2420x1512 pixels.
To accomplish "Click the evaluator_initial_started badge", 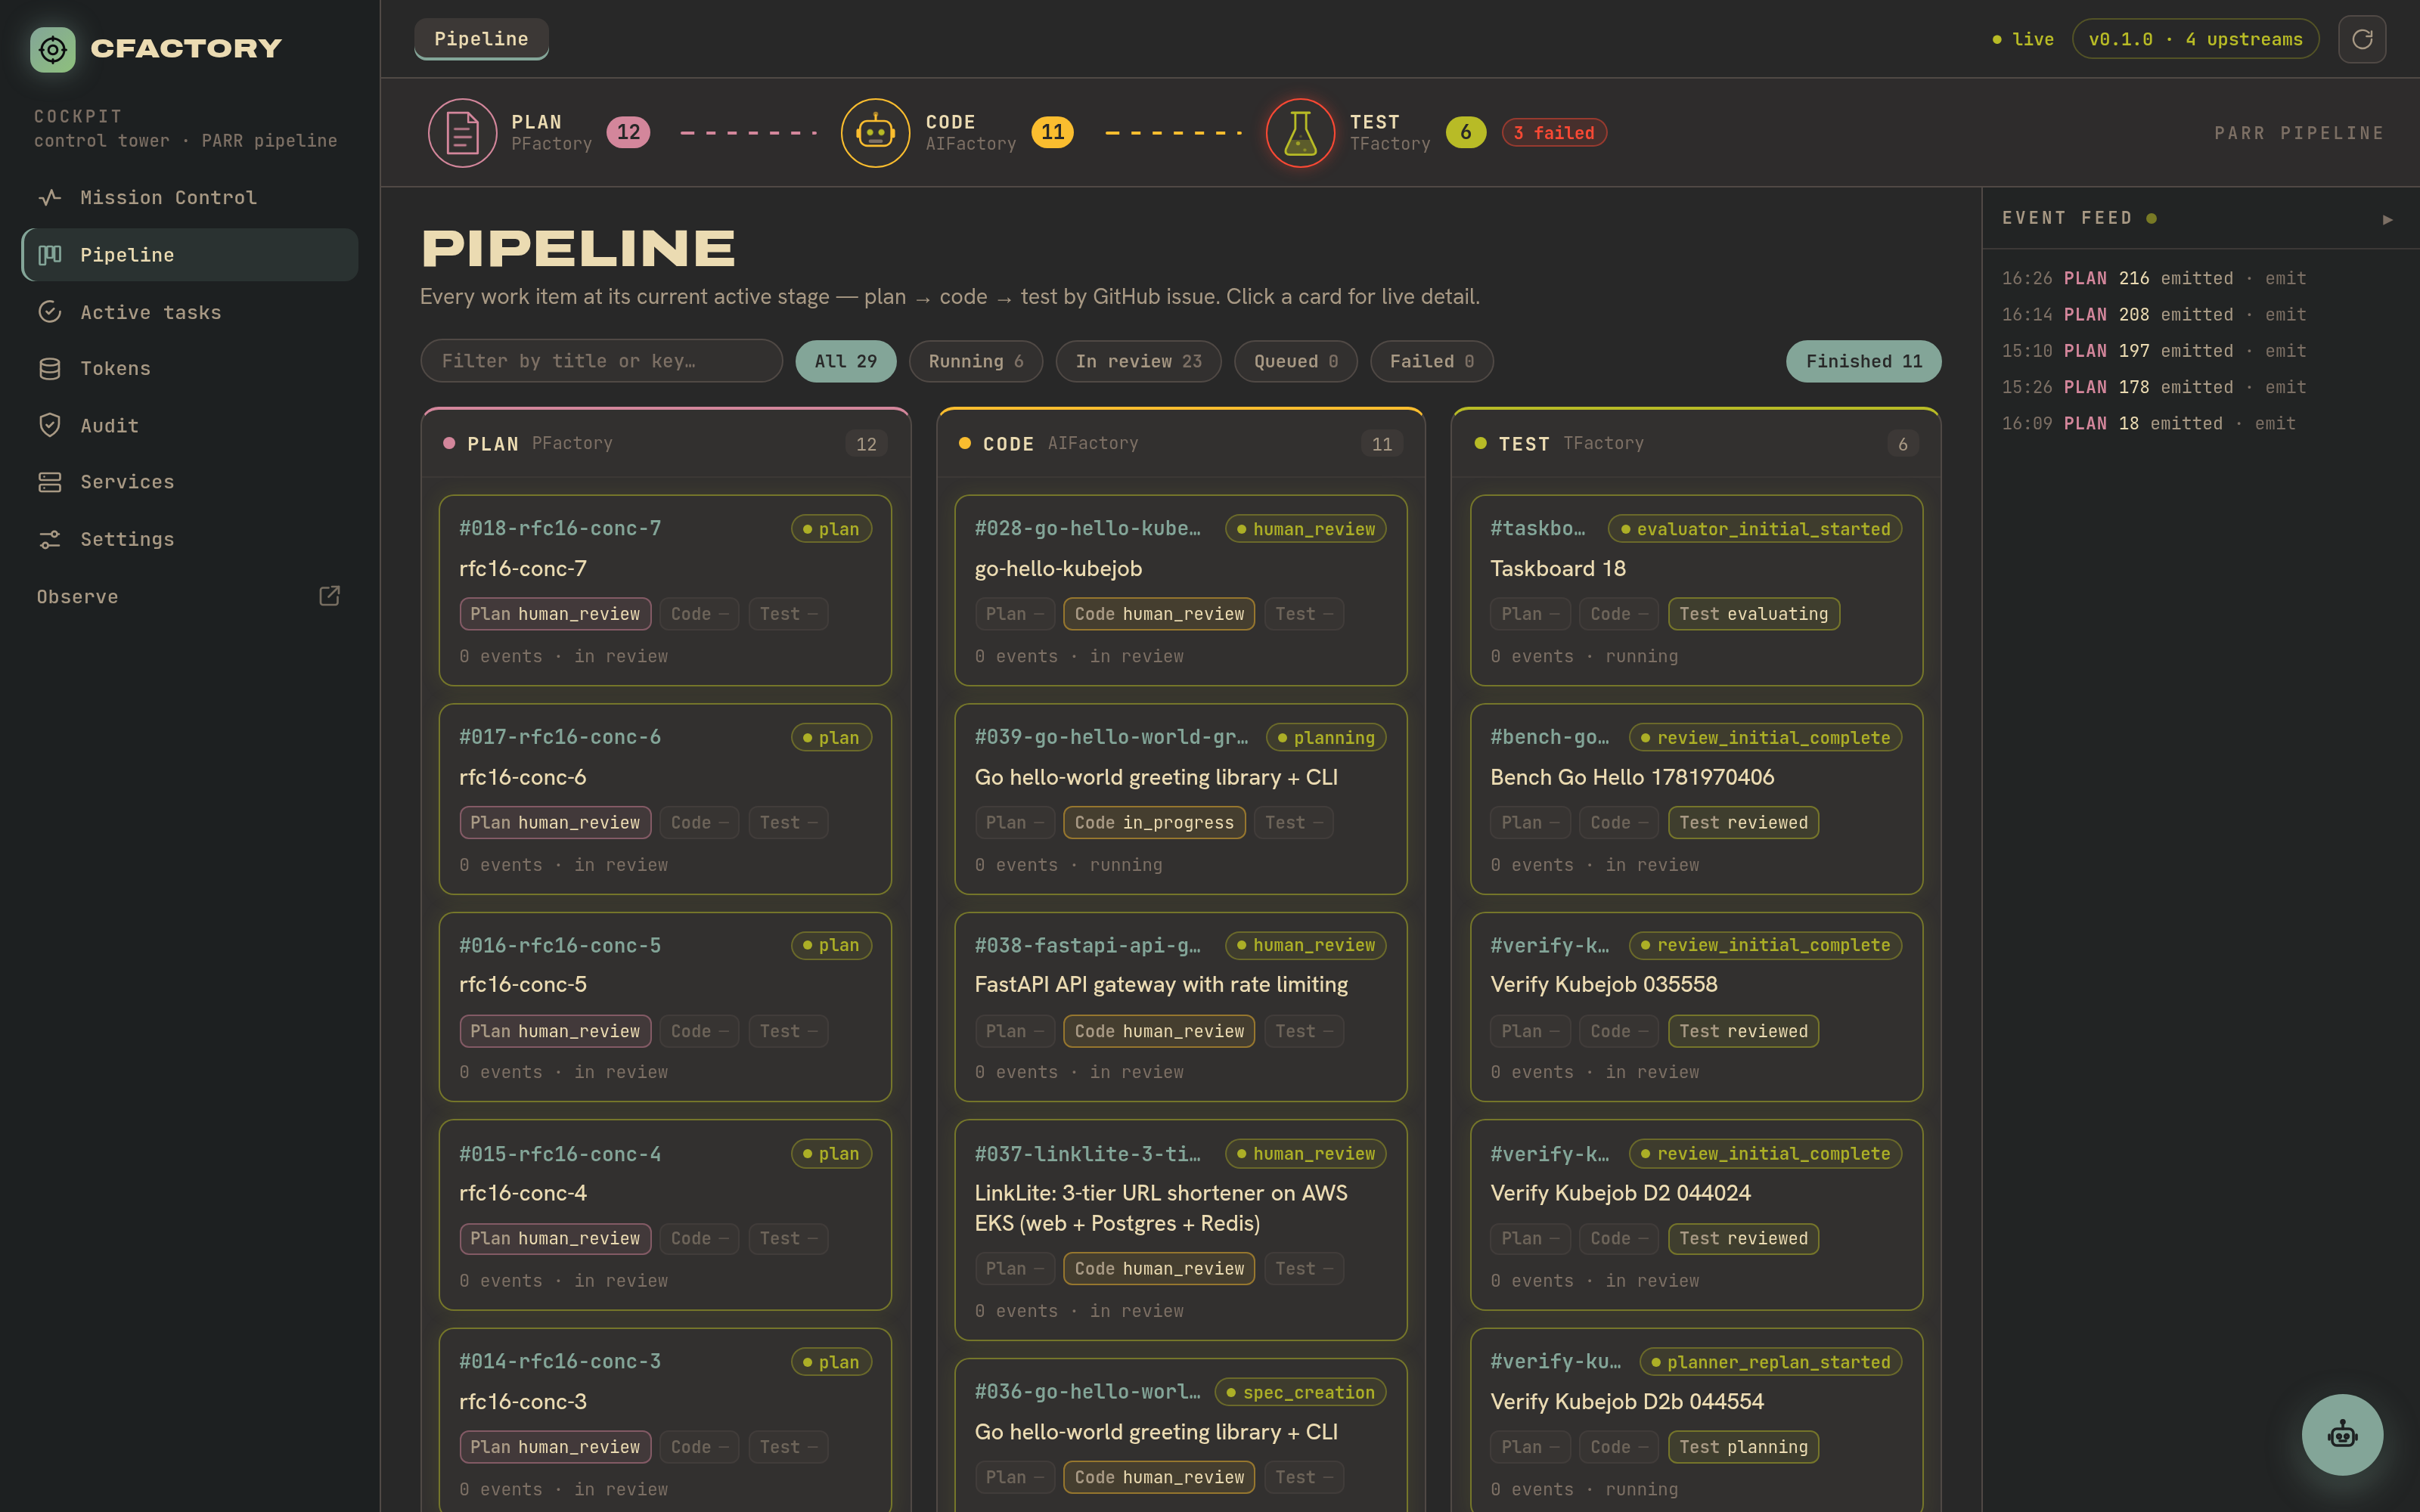I will click(x=1755, y=529).
